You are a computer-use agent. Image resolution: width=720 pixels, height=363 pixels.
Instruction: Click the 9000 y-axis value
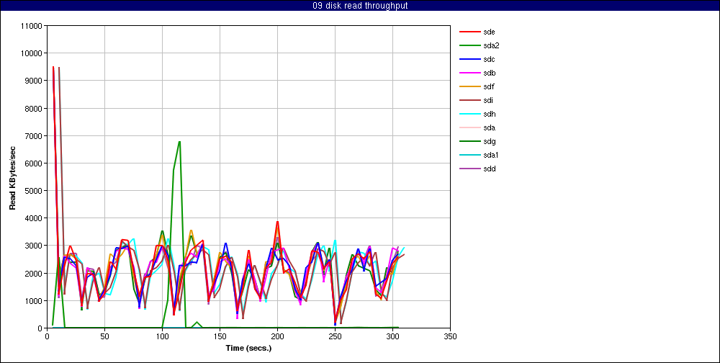tap(34, 81)
